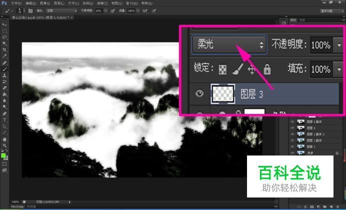Image resolution: width=346 pixels, height=210 pixels.
Task: Select the Quick Selection tool
Action: [4, 43]
